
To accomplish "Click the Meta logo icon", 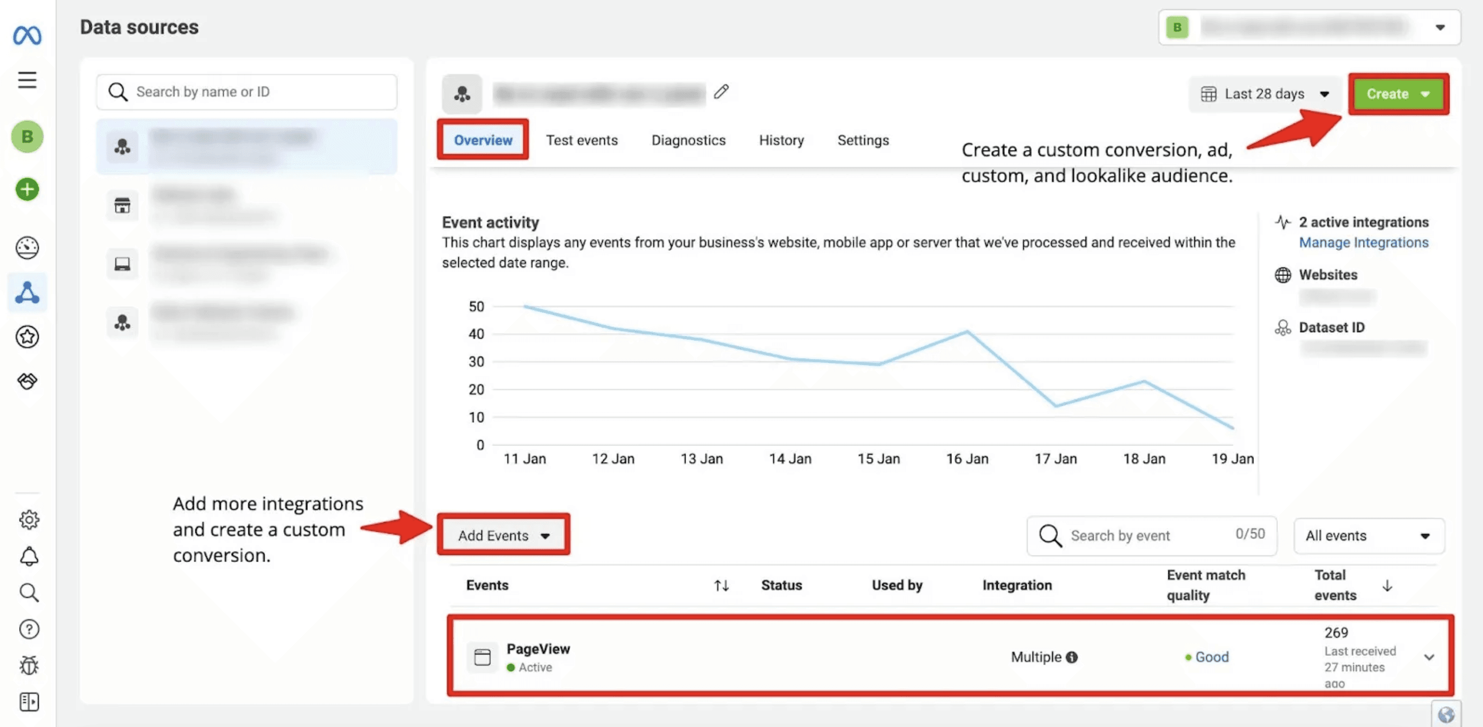I will (x=27, y=36).
